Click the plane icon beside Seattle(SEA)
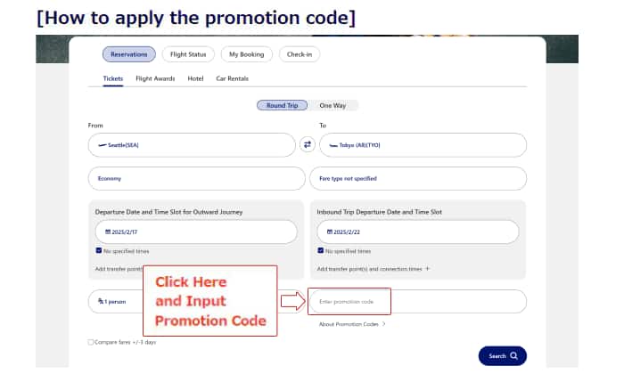Viewport: 624px width, 374px height. (x=103, y=145)
